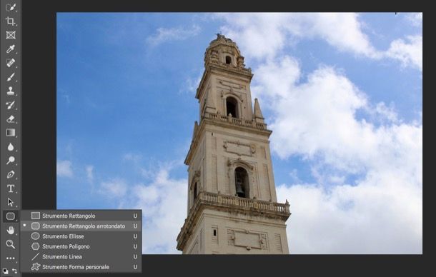436x277 pixels.
Task: Choose Strumento Rettangolo from the flyout
Action: (81, 216)
